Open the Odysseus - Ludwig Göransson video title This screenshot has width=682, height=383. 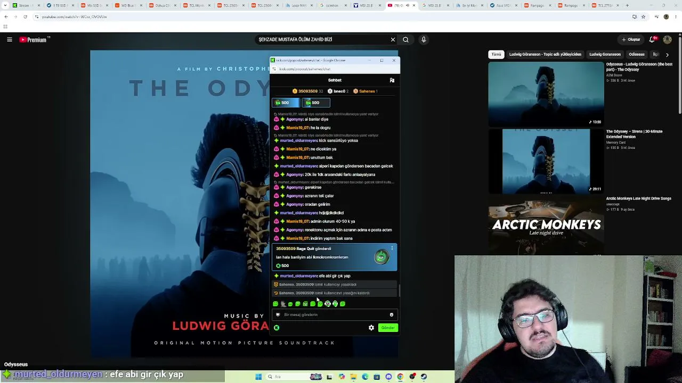[639, 67]
